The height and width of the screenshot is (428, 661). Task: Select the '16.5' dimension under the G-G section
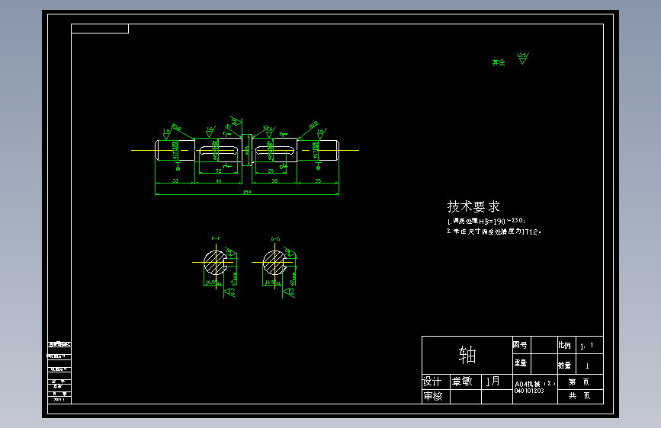pyautogui.click(x=271, y=283)
